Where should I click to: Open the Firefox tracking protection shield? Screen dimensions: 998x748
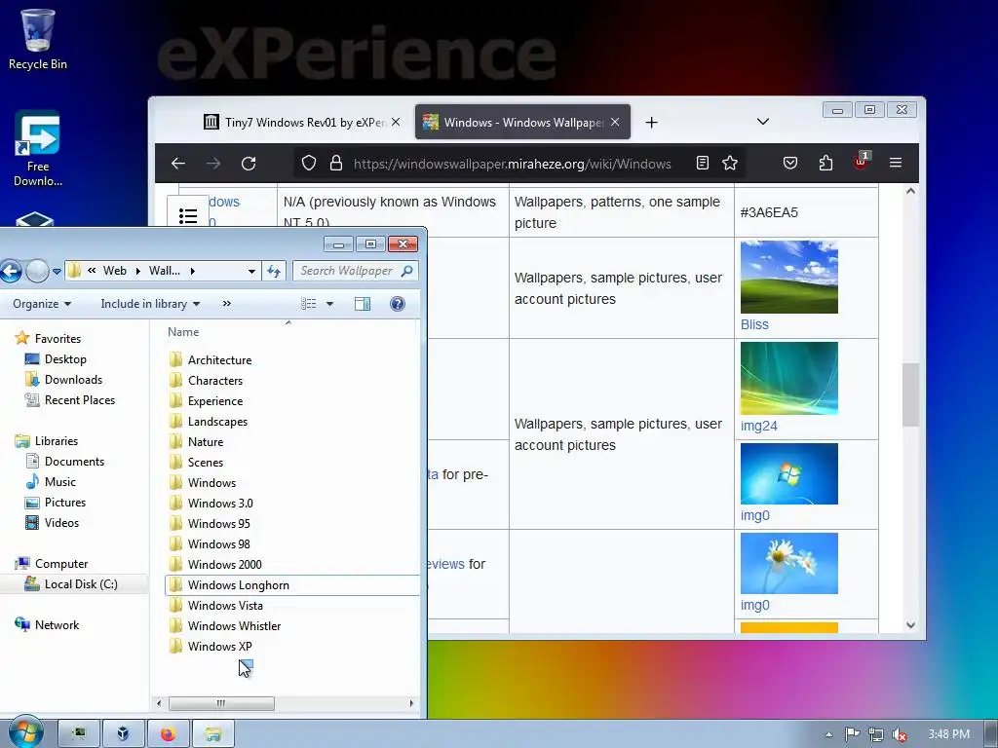pyautogui.click(x=309, y=164)
